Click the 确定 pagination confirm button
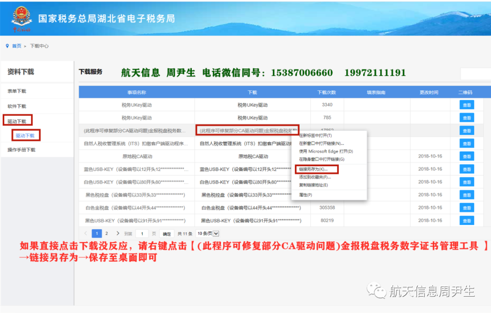 pyautogui.click(x=166, y=234)
